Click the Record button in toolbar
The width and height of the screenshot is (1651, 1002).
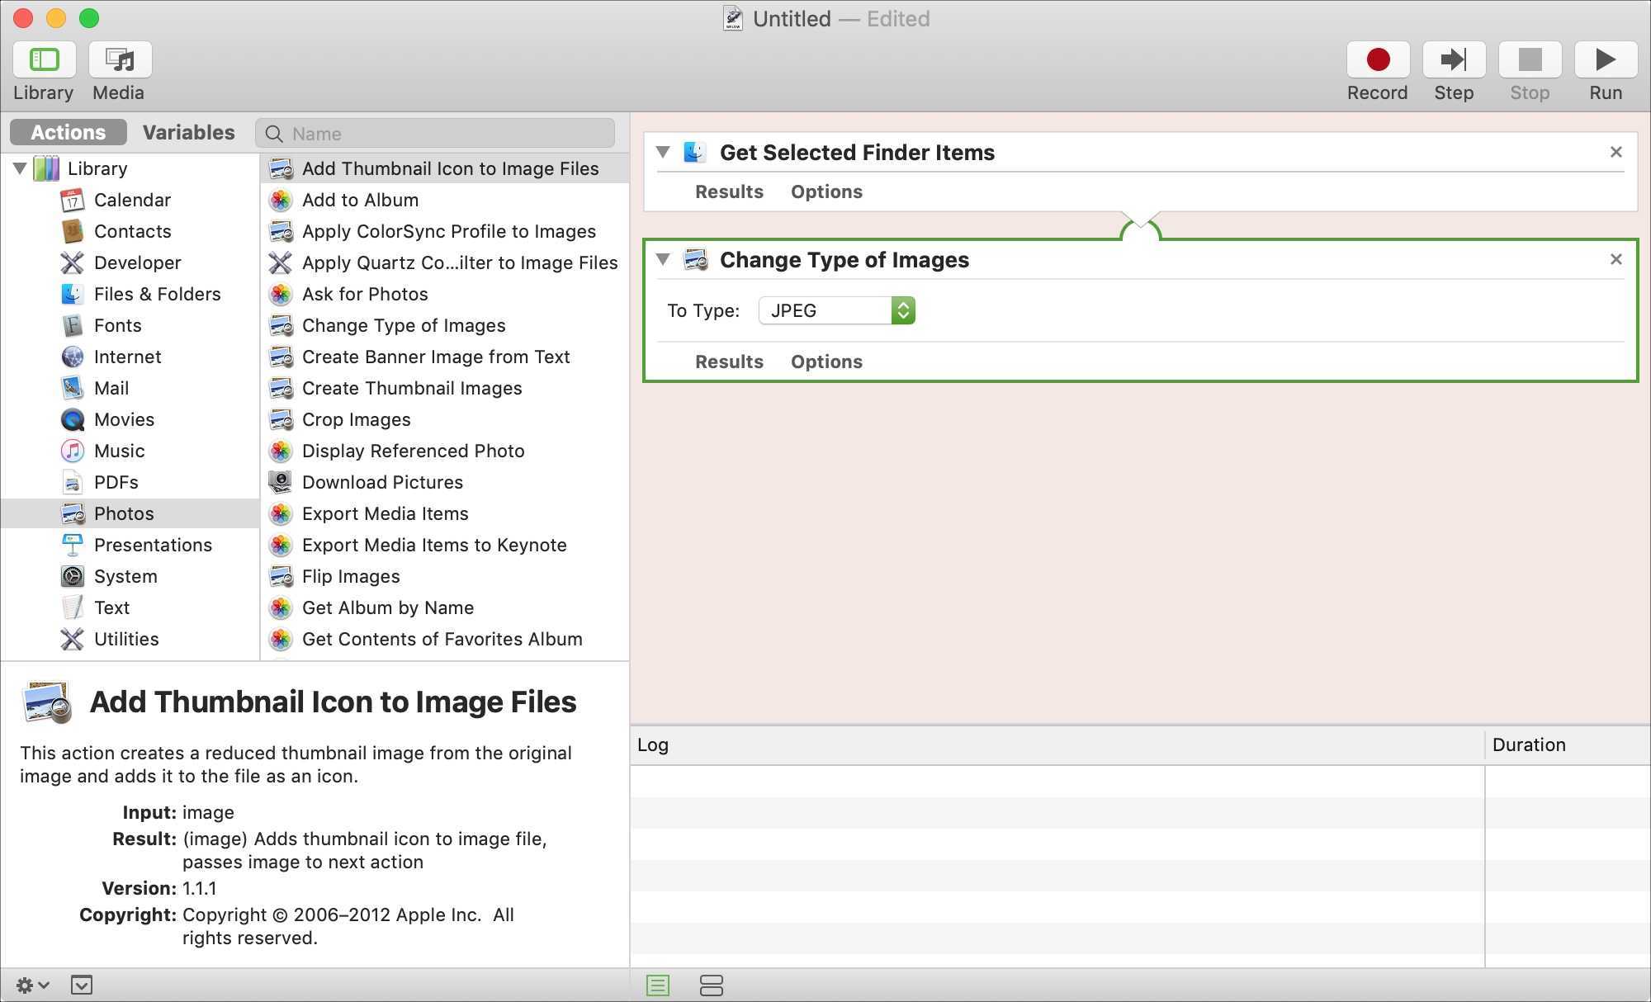point(1378,60)
